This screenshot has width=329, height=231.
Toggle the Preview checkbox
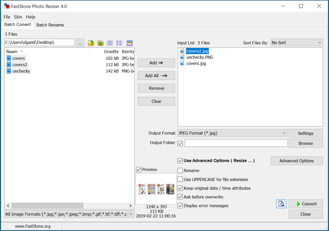point(139,169)
